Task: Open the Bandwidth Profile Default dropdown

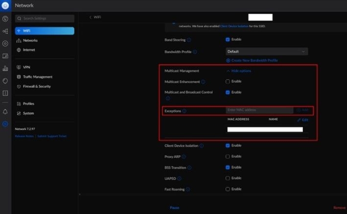Action: point(267,51)
